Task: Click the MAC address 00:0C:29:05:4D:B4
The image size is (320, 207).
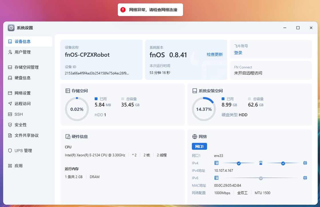Action: [228, 185]
